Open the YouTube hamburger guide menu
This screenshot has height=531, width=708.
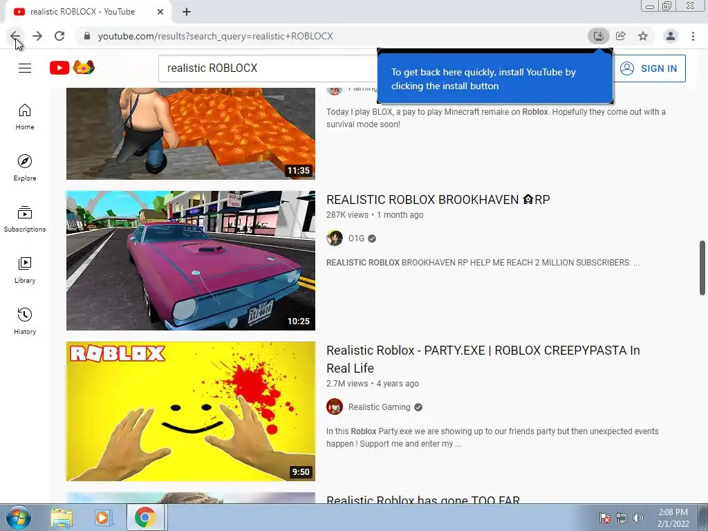(25, 68)
